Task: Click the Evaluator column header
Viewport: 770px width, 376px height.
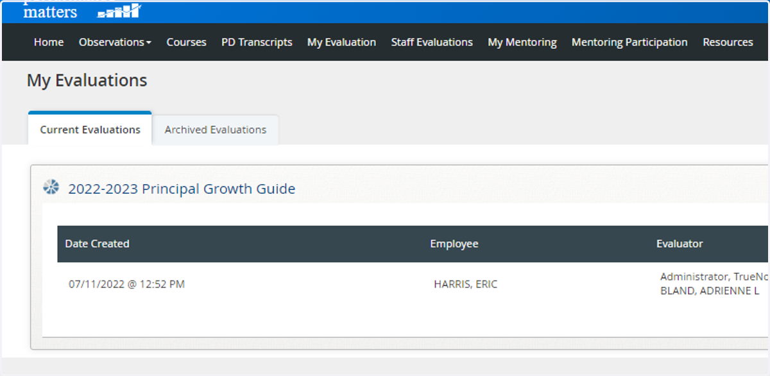Action: 680,244
